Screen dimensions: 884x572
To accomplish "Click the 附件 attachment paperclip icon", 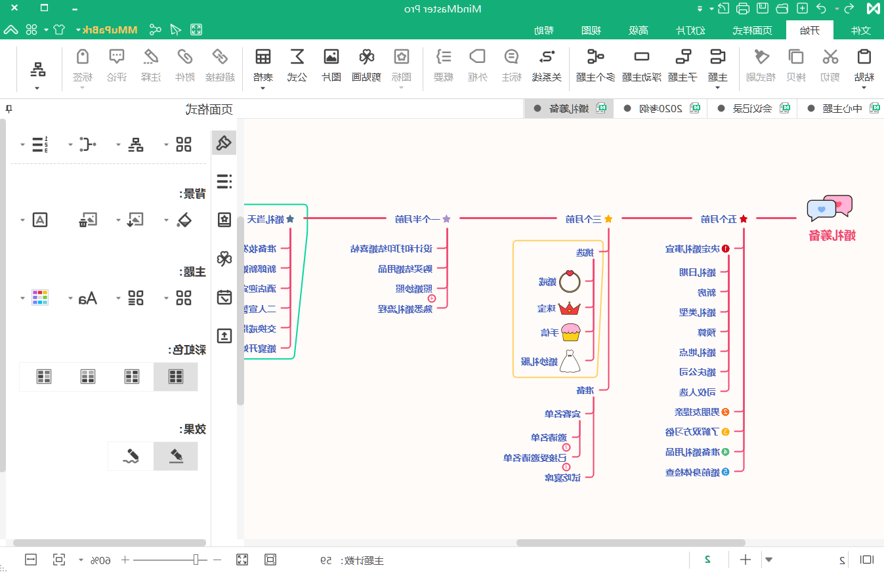I will (186, 57).
